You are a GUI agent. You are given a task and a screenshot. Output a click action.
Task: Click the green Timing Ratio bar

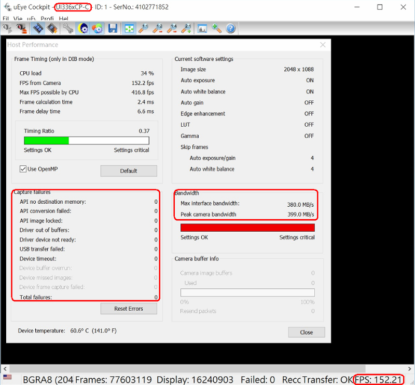pyautogui.click(x=47, y=140)
